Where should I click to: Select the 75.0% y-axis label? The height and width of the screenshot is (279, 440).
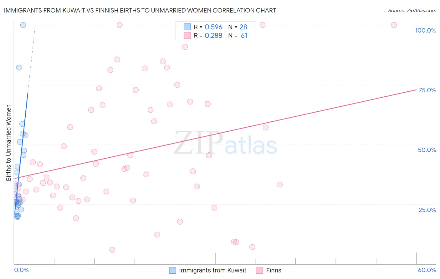tap(427, 90)
